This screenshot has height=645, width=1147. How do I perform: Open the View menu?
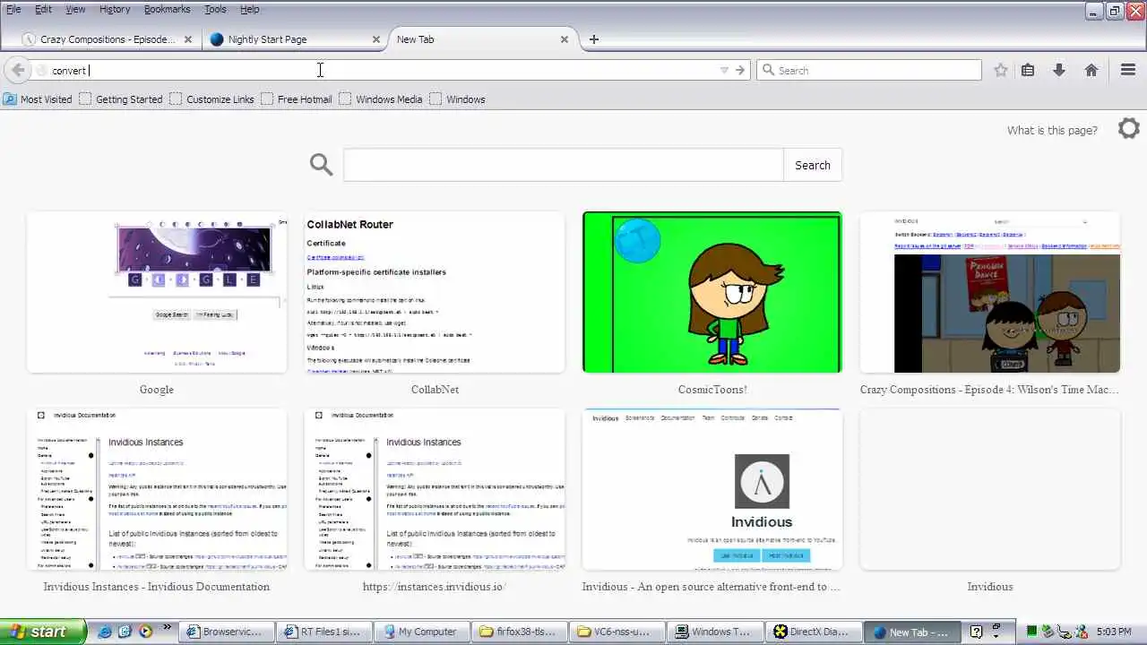tap(75, 9)
